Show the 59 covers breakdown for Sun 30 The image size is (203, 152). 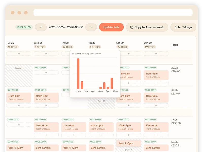point(150,47)
